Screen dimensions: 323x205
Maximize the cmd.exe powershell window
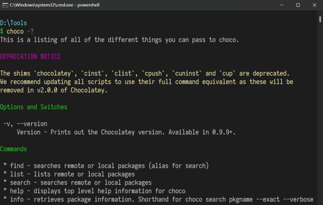(x=298, y=5)
